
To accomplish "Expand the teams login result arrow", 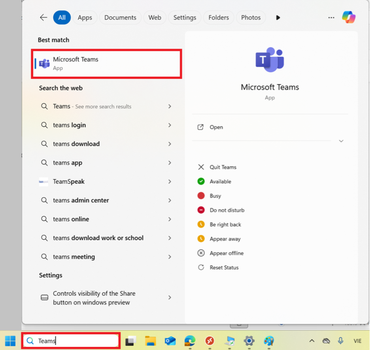I will 170,125.
